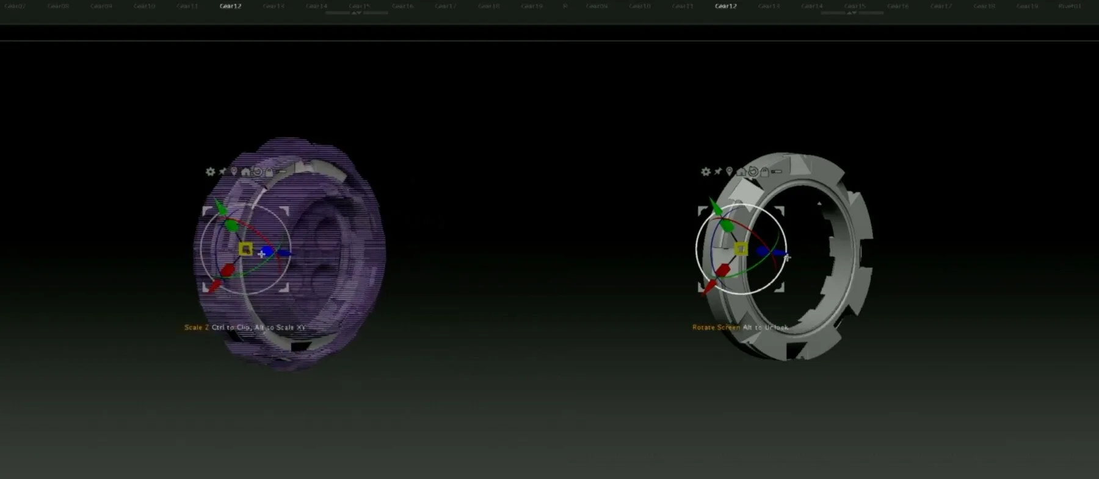Click yellow center square on right gizmo

coord(741,249)
